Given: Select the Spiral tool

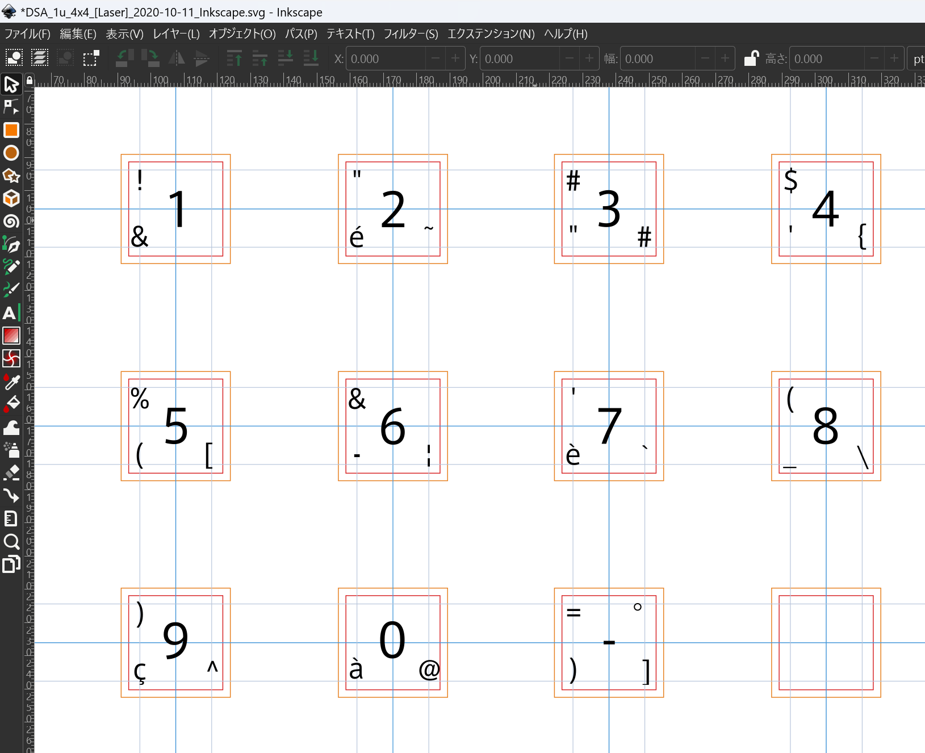Looking at the screenshot, I should (x=11, y=221).
